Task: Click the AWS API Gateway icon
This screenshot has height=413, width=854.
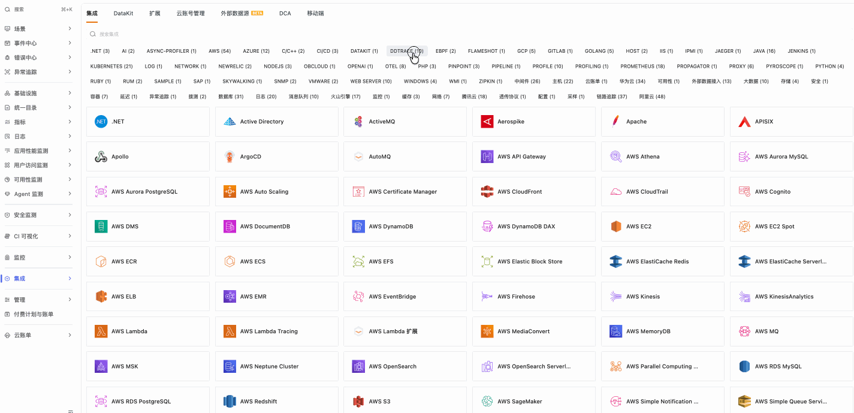Action: click(487, 156)
